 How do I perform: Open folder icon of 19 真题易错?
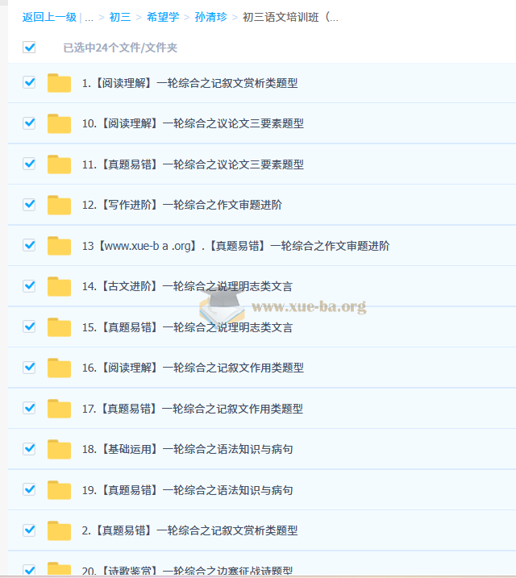[59, 490]
